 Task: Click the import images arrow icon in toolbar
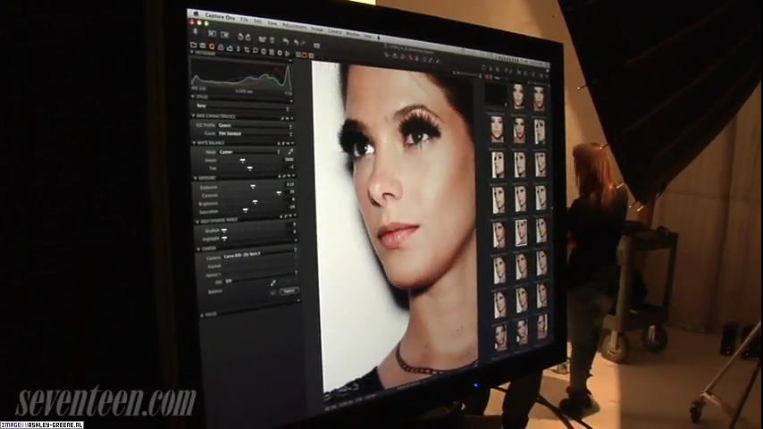click(x=194, y=32)
